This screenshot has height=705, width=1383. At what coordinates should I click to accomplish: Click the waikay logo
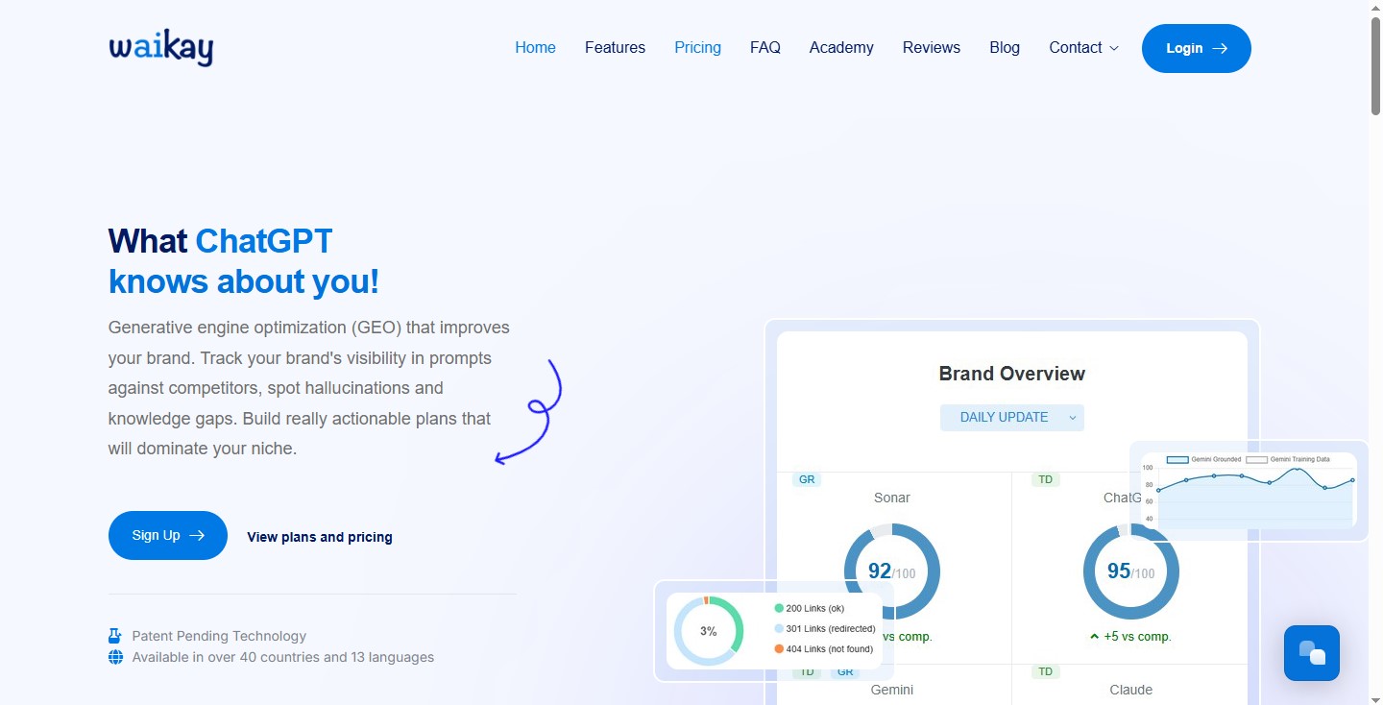[x=160, y=48]
